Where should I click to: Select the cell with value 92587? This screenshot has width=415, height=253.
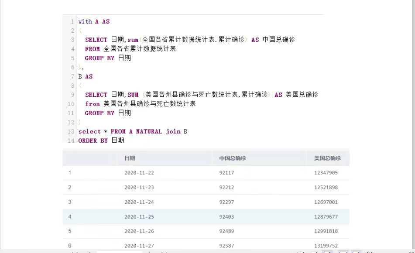pyautogui.click(x=226, y=246)
